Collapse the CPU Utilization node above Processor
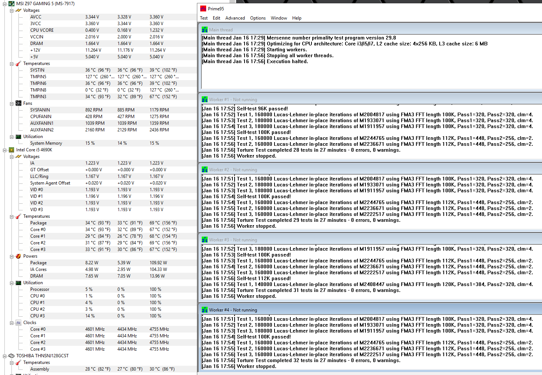 [11, 283]
